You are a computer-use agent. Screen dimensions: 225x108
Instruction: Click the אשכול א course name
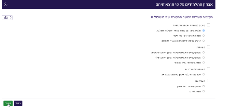[x=157, y=17]
